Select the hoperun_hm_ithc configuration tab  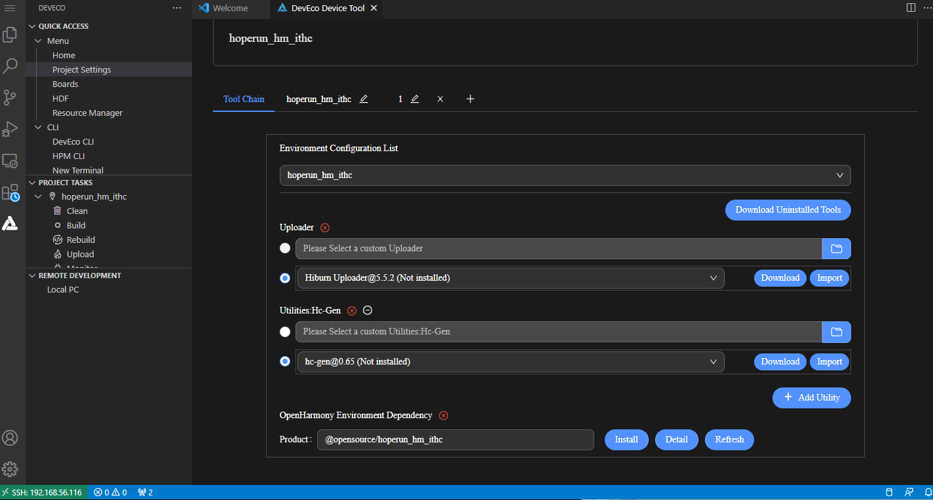pyautogui.click(x=319, y=99)
